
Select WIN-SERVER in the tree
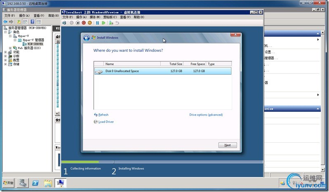click(x=35, y=44)
